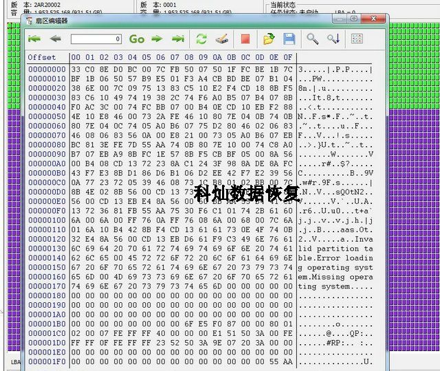
Task: Refresh the sector data
Action: tap(201, 38)
